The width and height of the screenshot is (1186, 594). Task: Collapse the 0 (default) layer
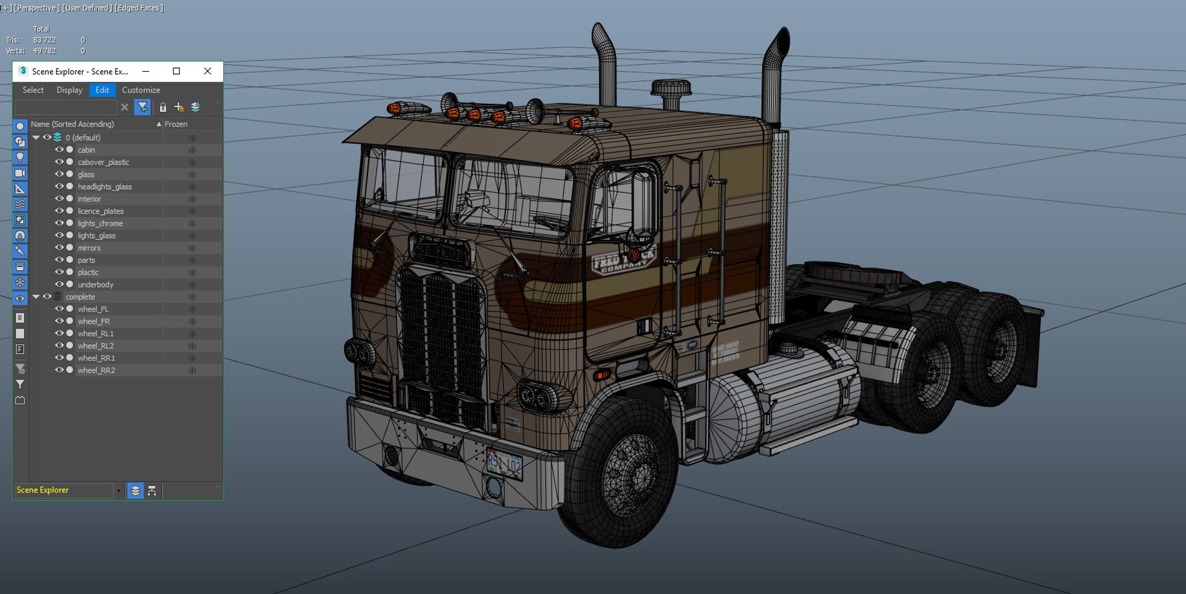click(x=36, y=138)
